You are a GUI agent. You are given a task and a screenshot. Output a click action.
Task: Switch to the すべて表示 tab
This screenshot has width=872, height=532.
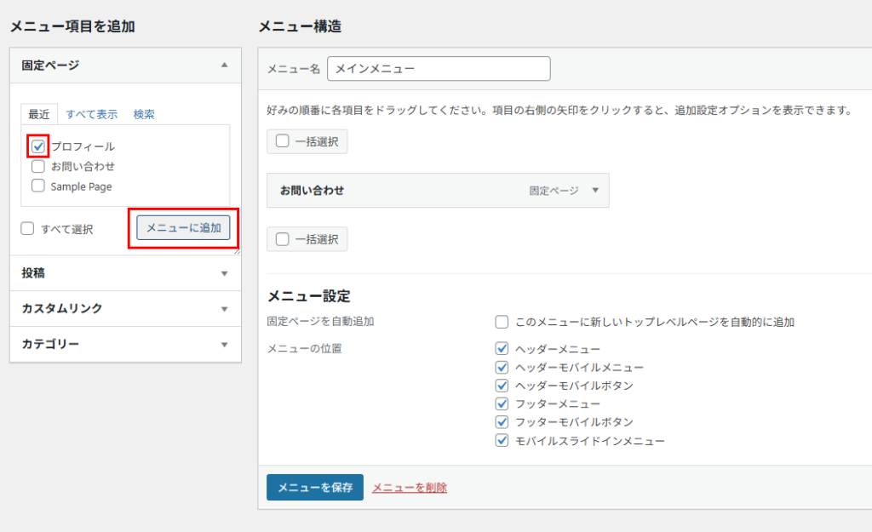click(x=92, y=114)
